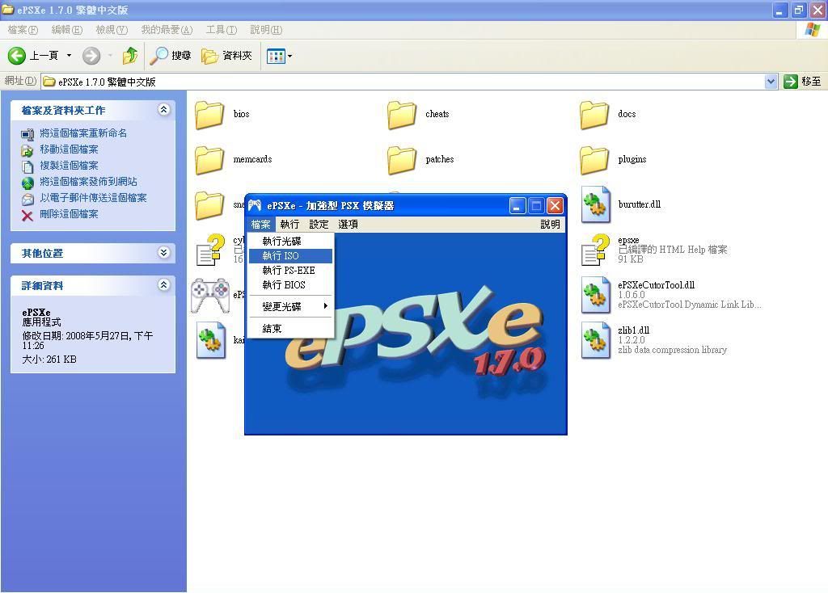Click the Back arrow icon in Explorer toolbar
Viewport: 828px width, 593px height.
[17, 56]
